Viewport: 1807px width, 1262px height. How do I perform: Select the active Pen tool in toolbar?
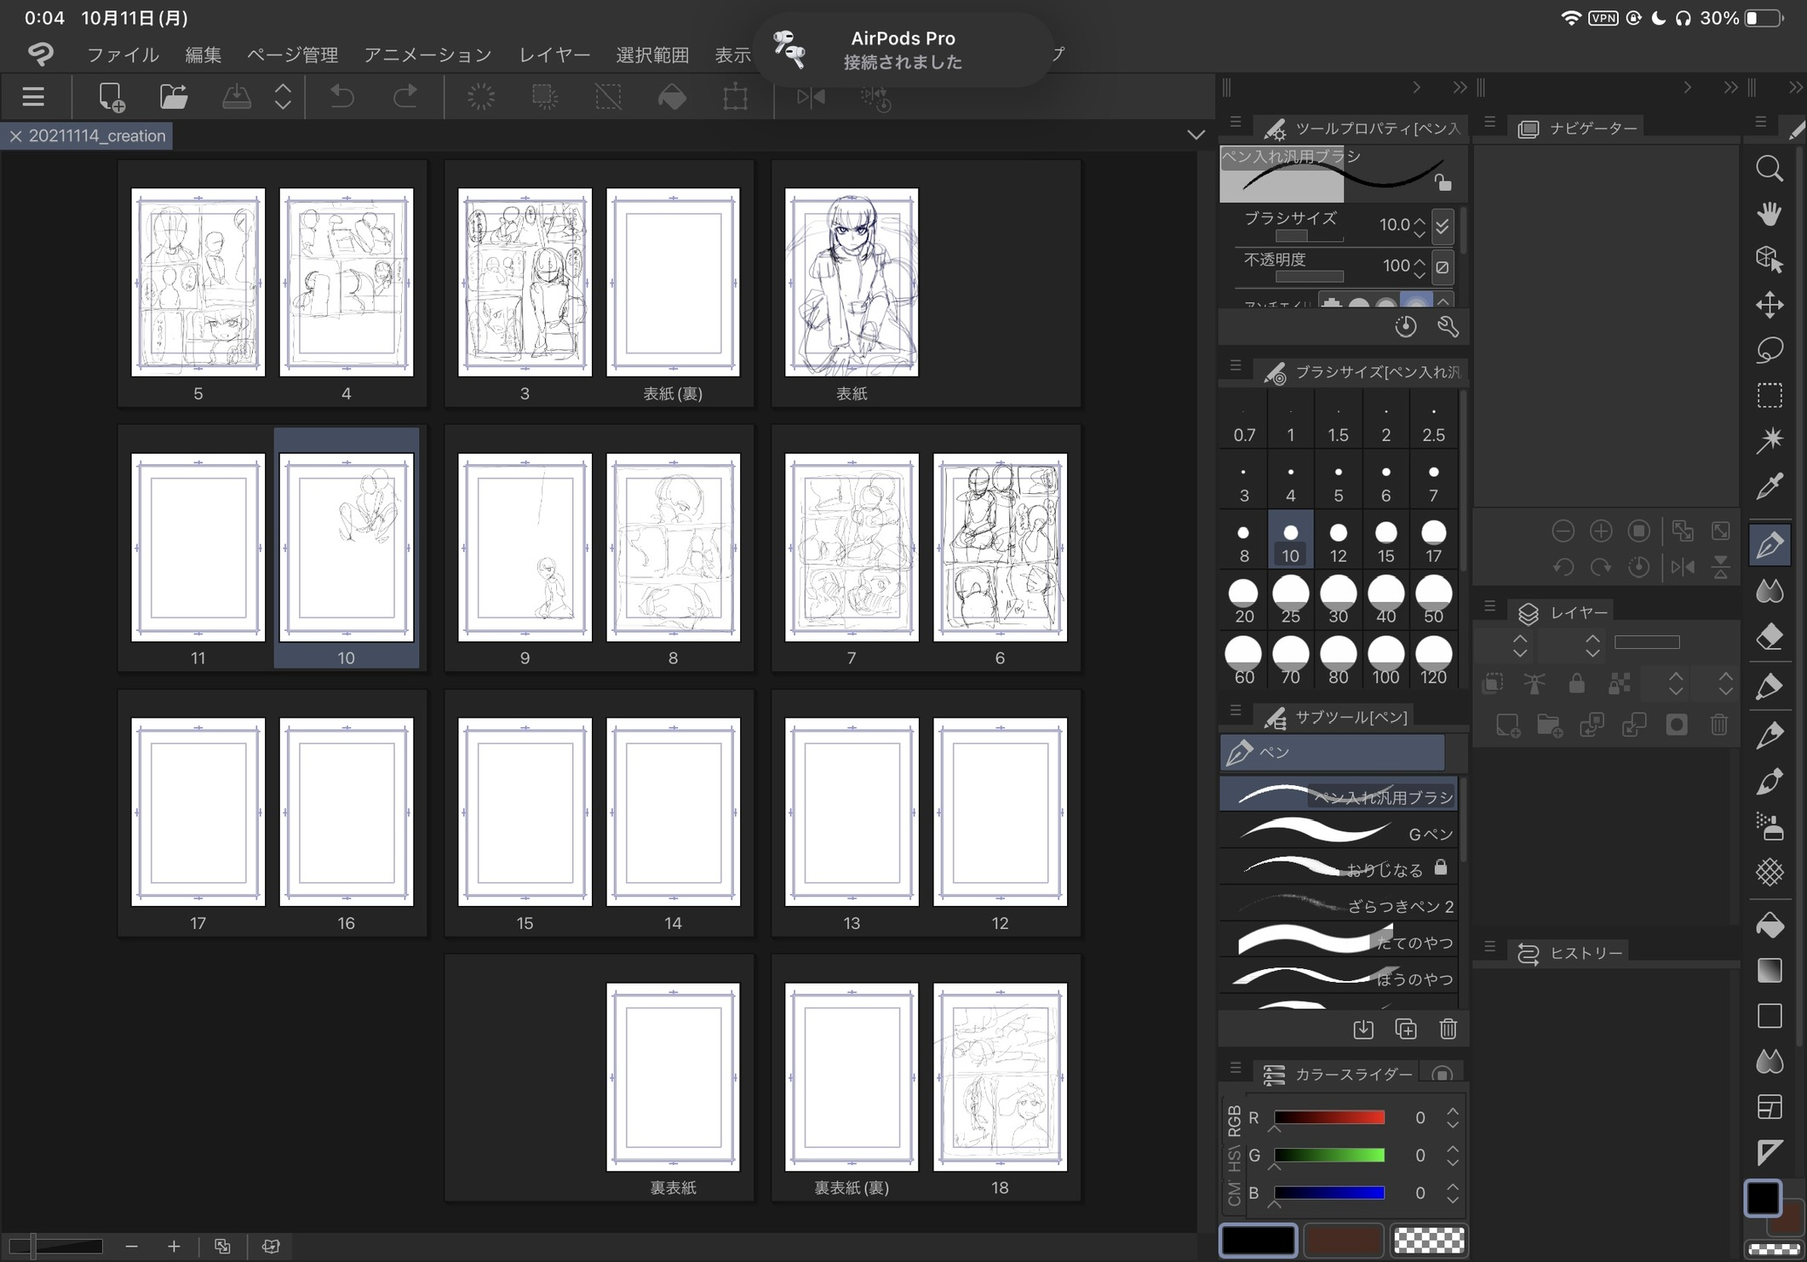coord(1770,544)
